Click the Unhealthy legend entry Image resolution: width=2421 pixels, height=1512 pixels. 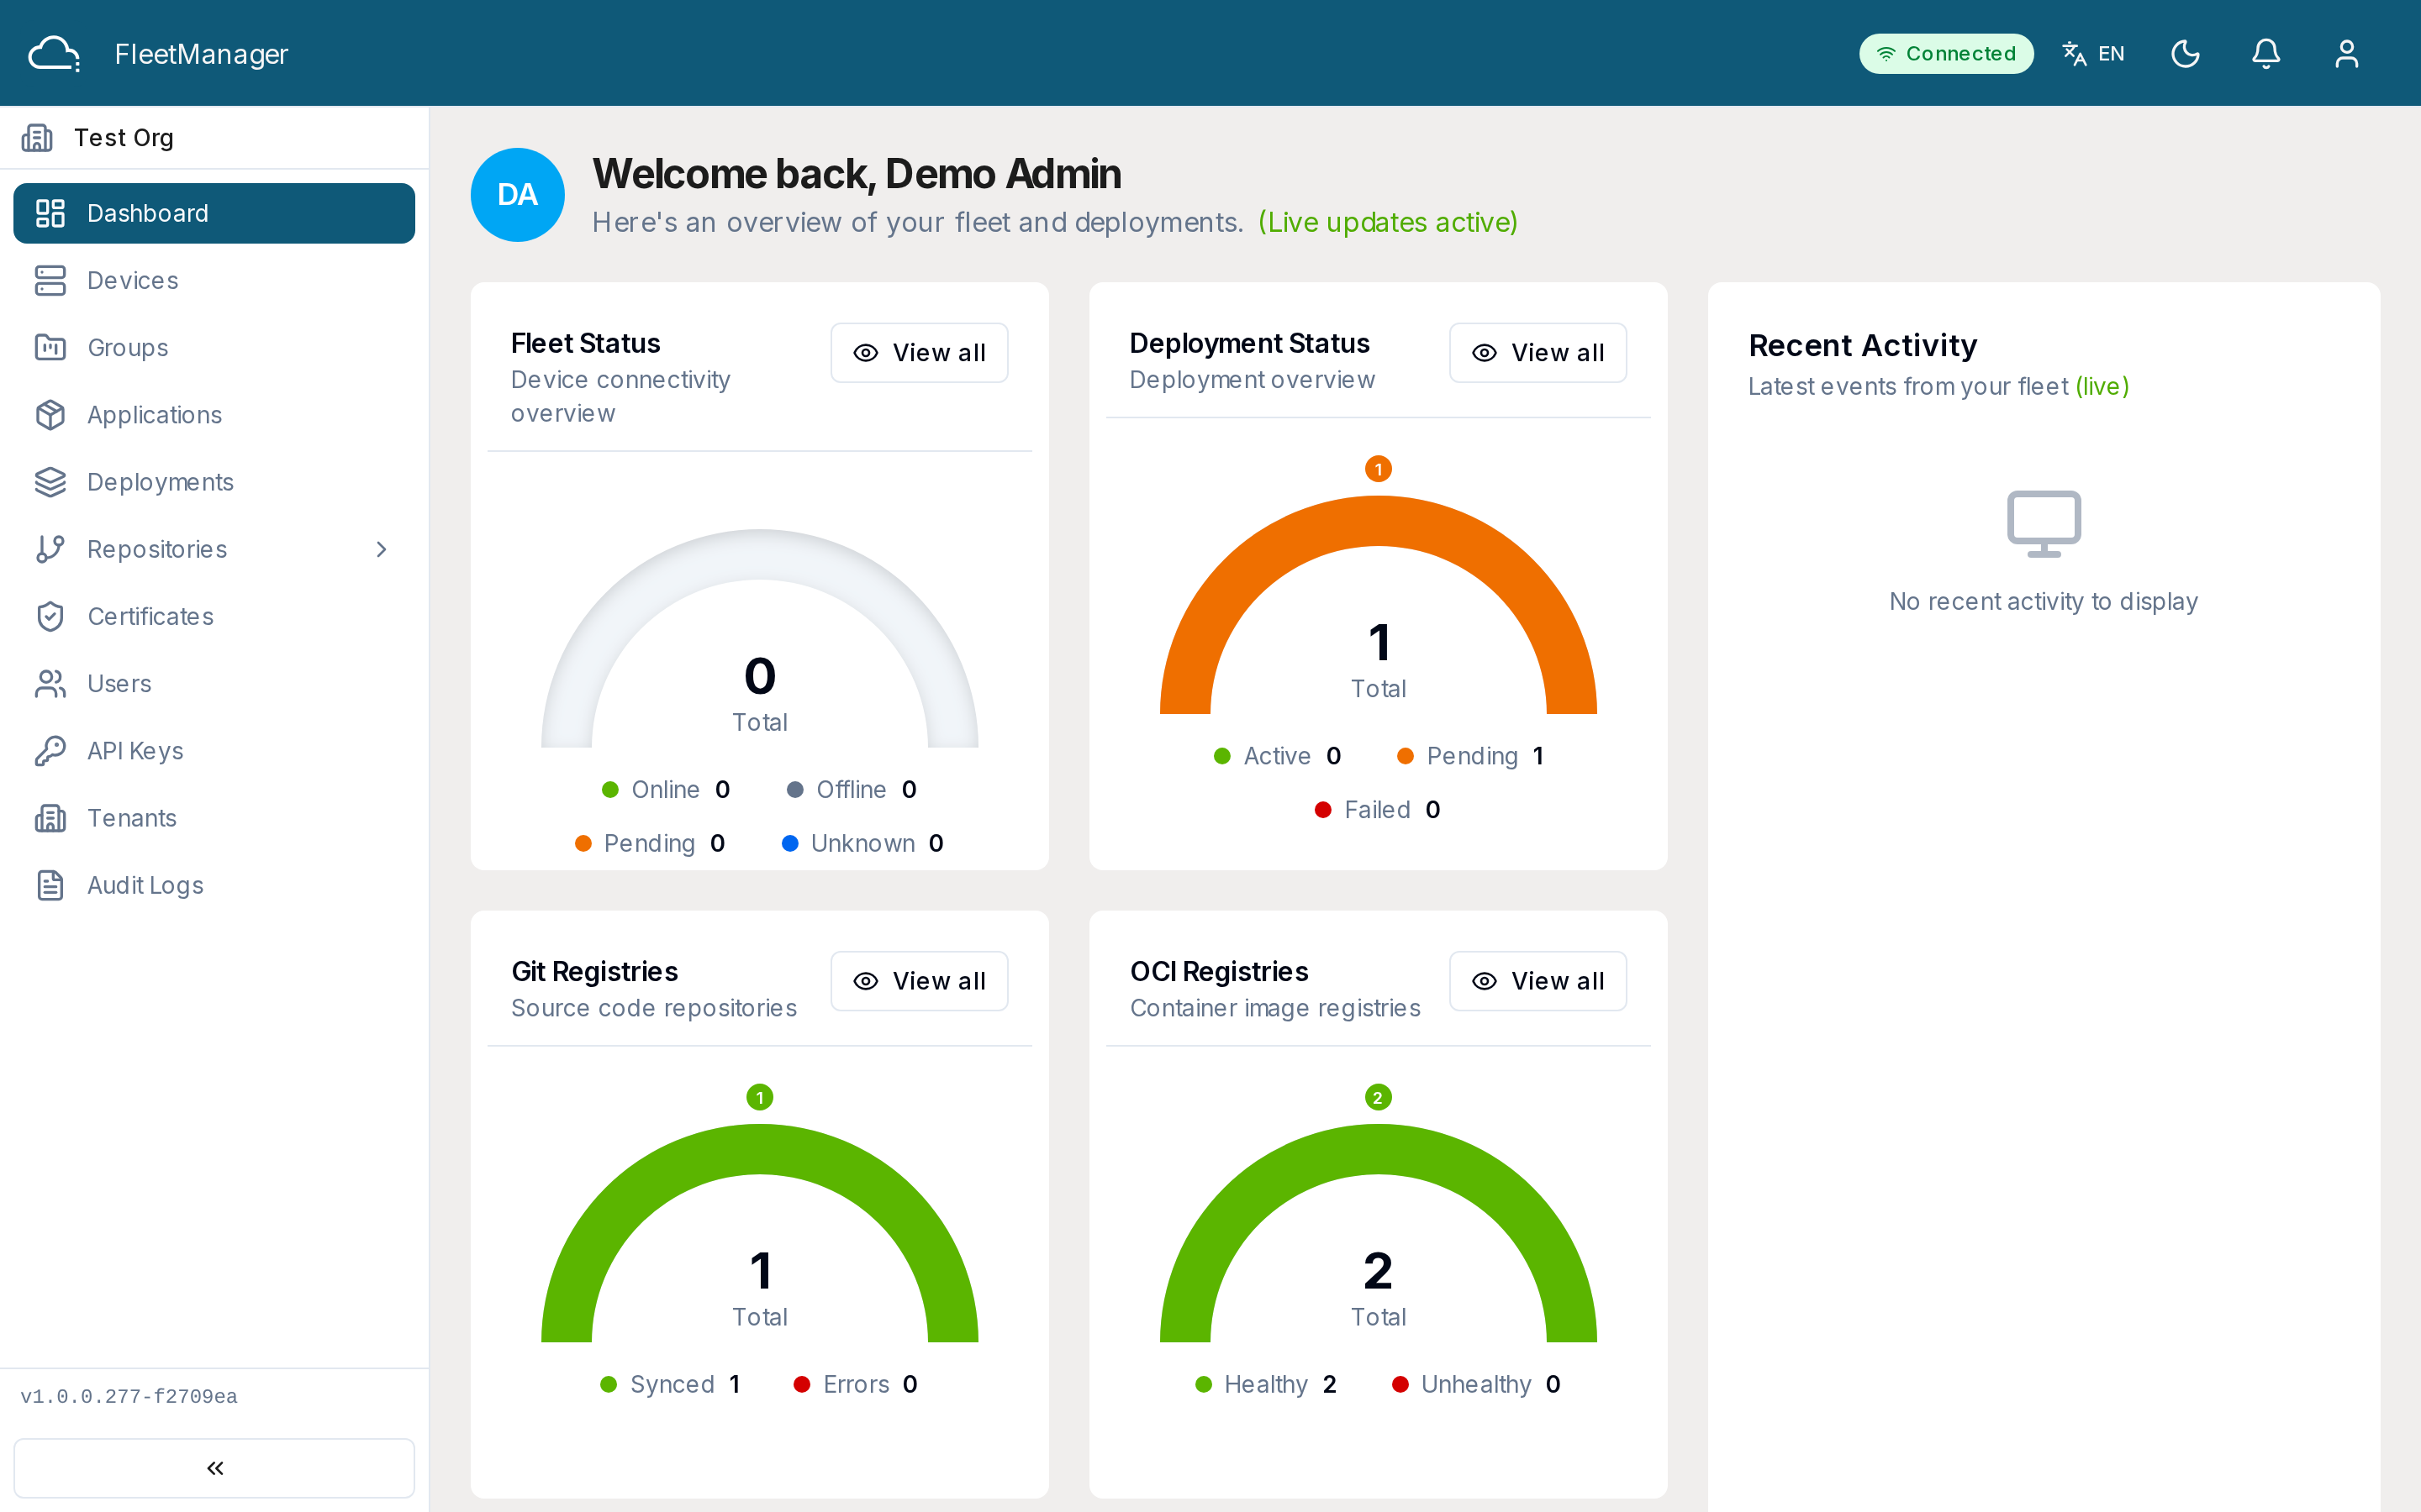[x=1477, y=1385]
